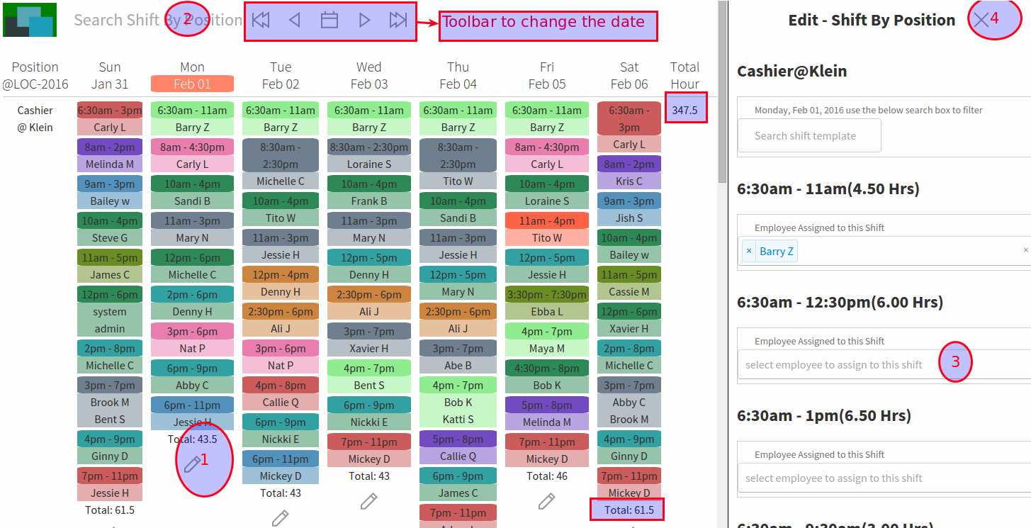Click the pencil edit icon under Friday
The width and height of the screenshot is (1031, 528).
point(546,501)
